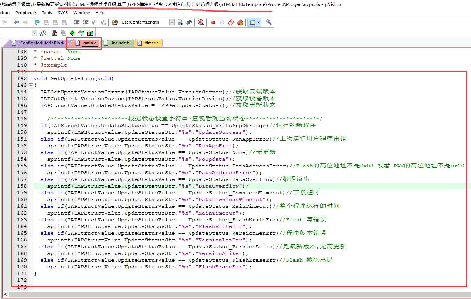This screenshot has width=471, height=299.
Task: Click UpdateStatus_WriteAppOkFlage on line 149
Action: click(219, 126)
